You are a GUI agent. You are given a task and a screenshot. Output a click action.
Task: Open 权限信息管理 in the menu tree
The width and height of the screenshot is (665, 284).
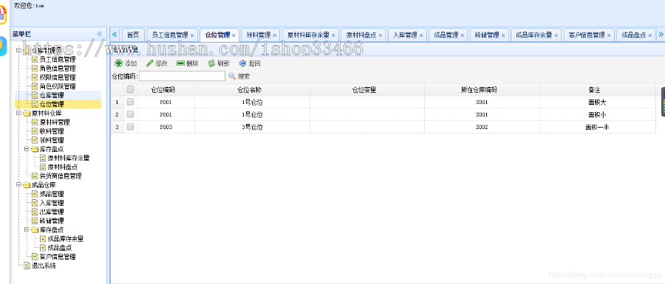pos(57,77)
